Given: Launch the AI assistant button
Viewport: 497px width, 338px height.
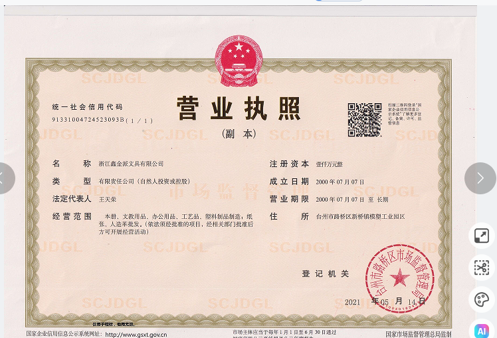Looking at the screenshot, I should coord(481,329).
